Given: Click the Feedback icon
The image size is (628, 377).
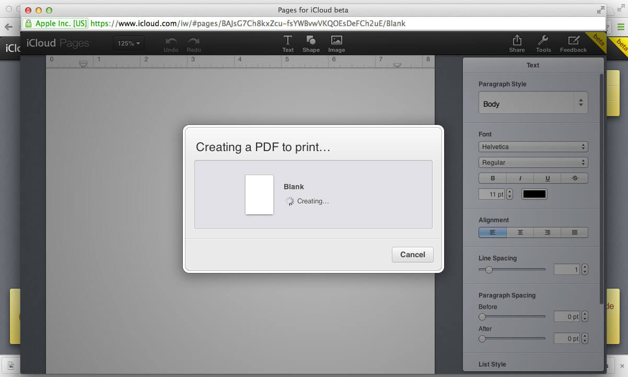Looking at the screenshot, I should (573, 41).
